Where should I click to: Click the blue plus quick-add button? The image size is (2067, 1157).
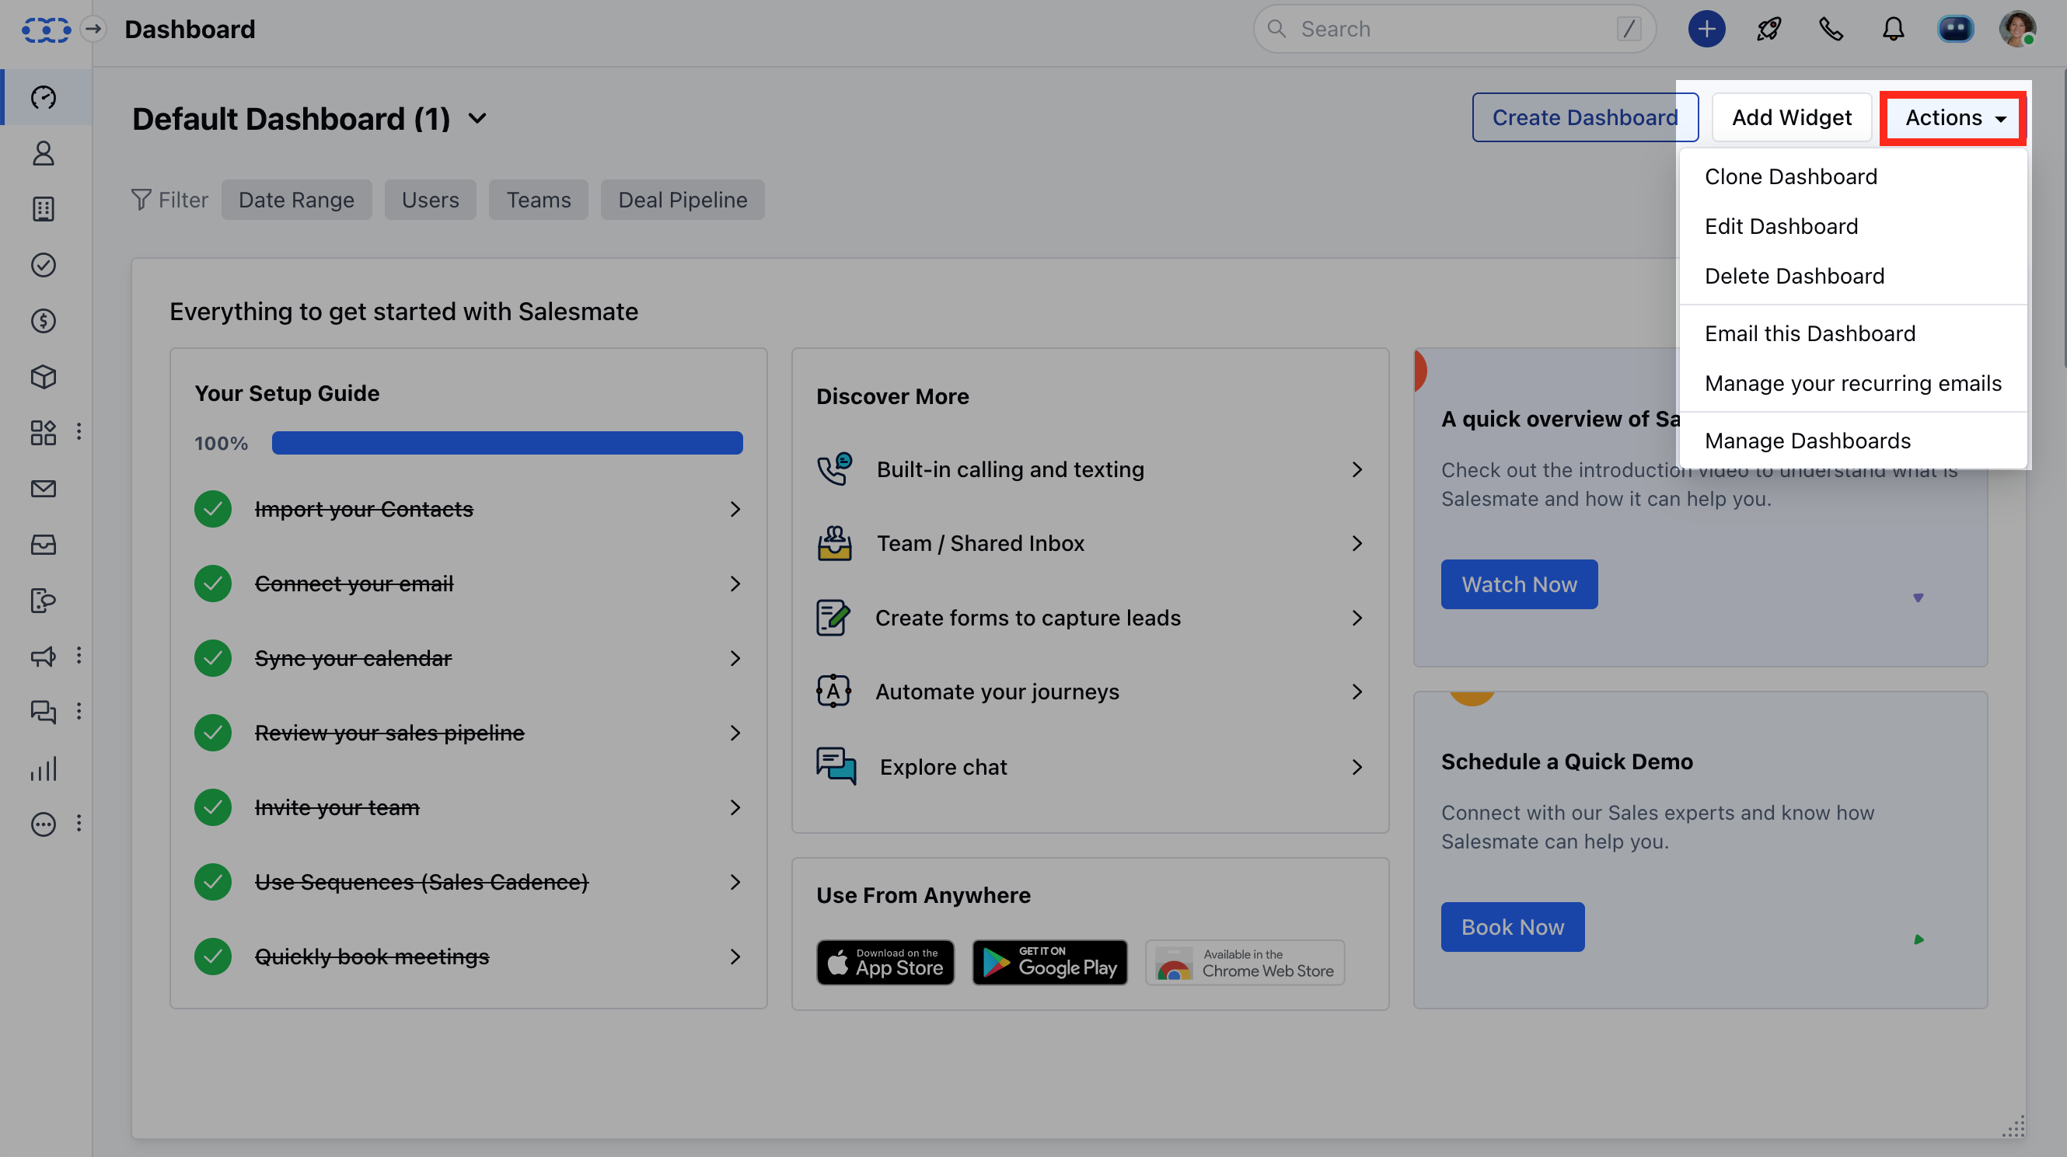point(1706,29)
